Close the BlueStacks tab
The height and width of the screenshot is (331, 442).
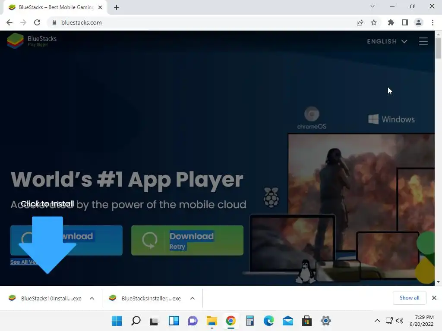(x=100, y=7)
